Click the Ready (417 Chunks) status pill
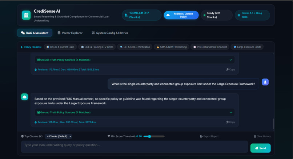This screenshot has height=159, width=293. tap(217, 15)
